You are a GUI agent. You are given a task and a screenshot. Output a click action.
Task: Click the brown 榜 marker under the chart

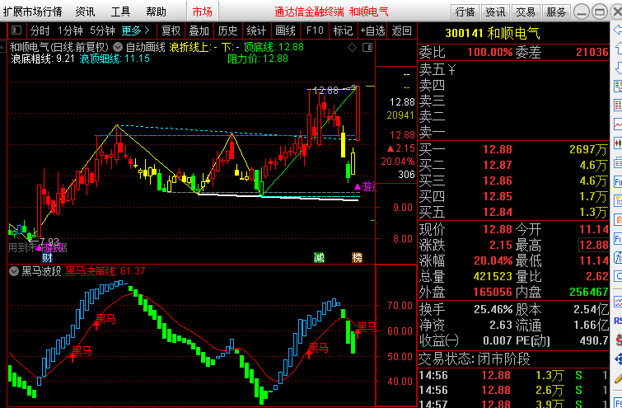[x=358, y=258]
